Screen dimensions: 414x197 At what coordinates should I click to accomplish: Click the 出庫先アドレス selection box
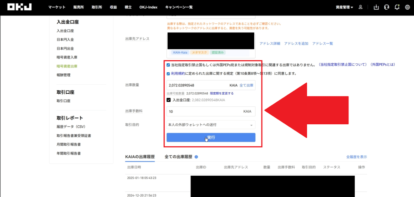coord(211,45)
